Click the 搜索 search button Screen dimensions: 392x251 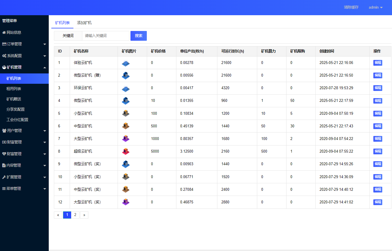coord(139,36)
